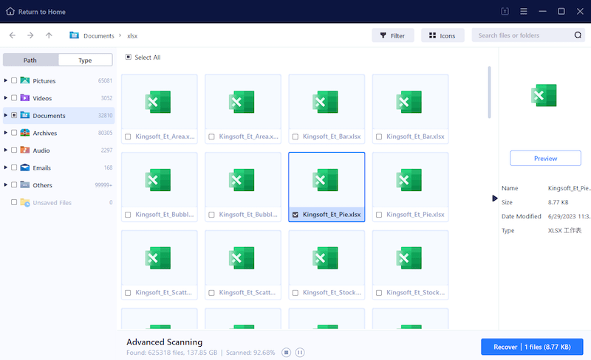Viewport: 591px width, 360px height.
Task: Expand the Videos tree node
Action: 6,98
